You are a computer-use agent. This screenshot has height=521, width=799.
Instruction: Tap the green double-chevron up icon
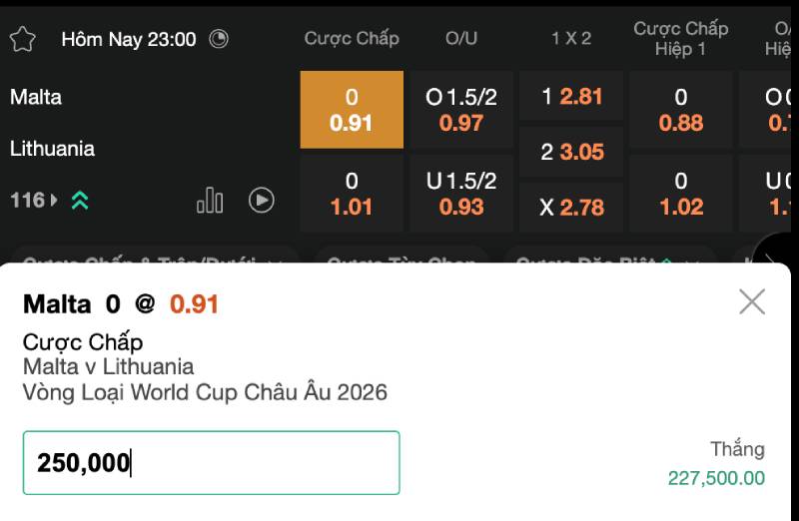point(80,201)
